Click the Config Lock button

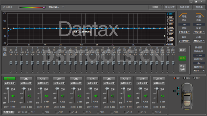pos(9,112)
